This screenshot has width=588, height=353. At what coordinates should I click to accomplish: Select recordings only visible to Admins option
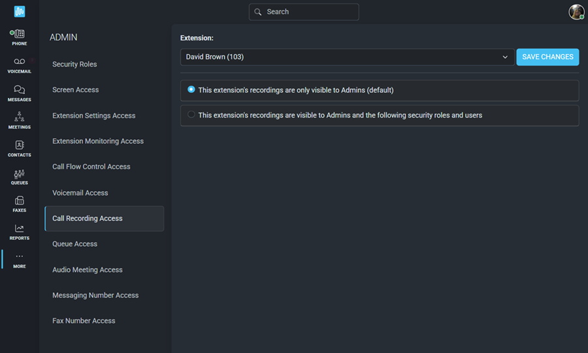(x=191, y=90)
